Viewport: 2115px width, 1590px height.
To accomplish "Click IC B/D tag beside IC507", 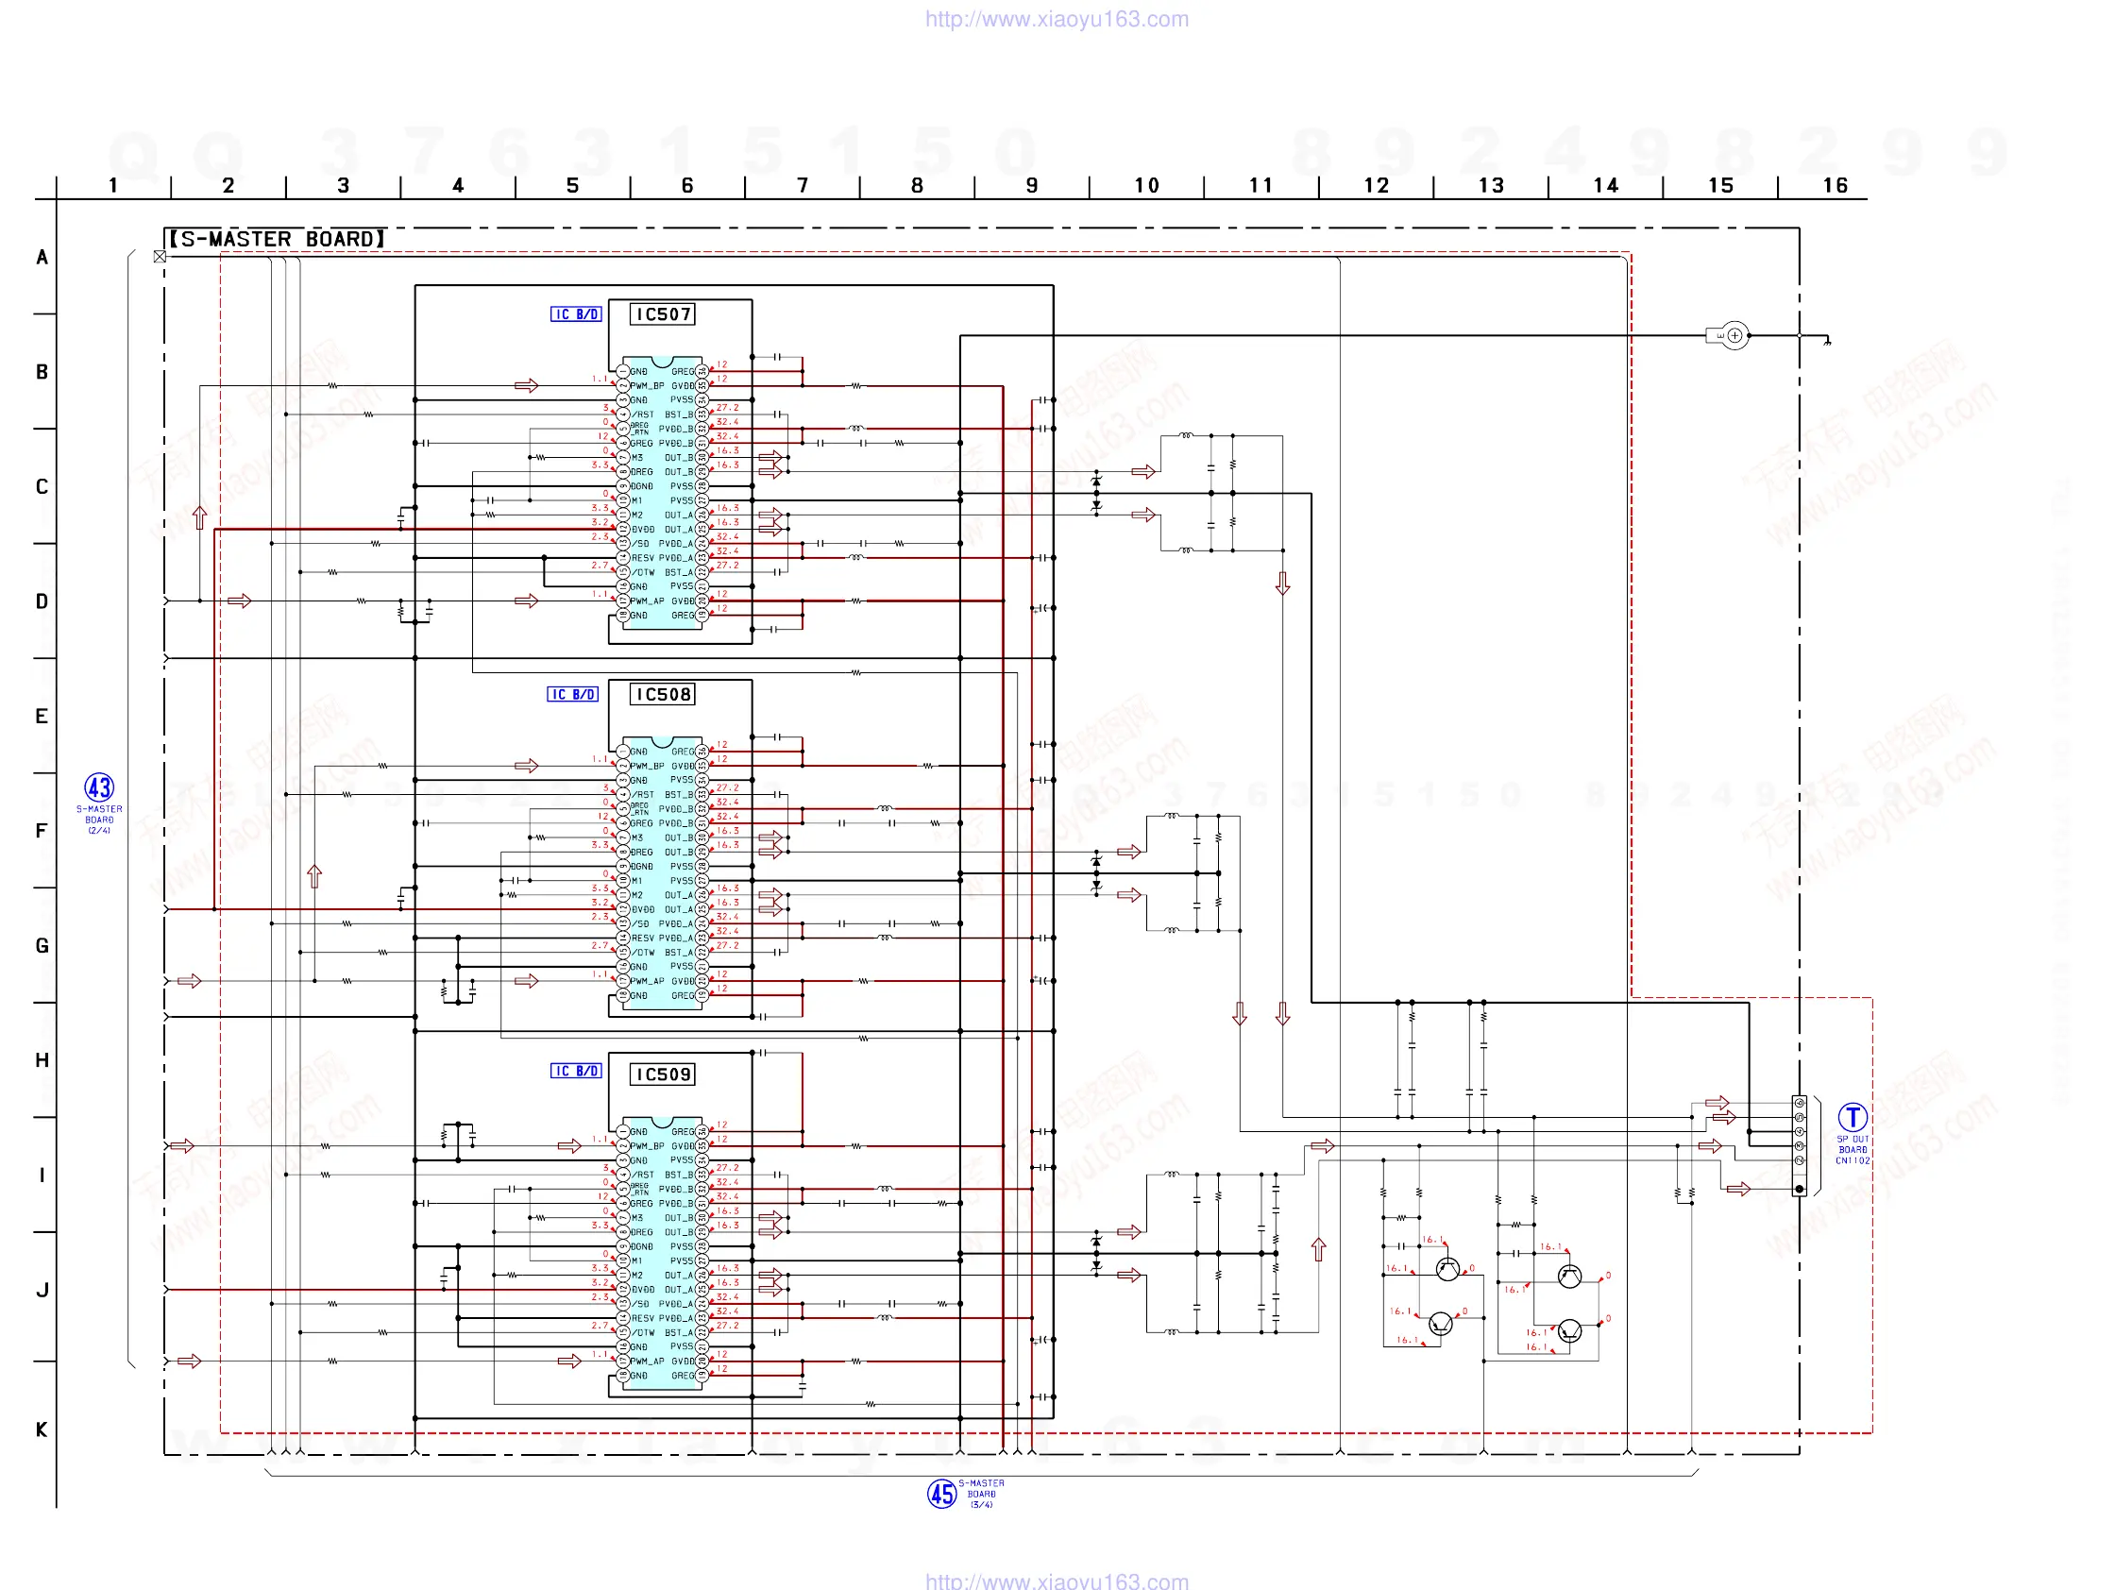I will (x=576, y=314).
